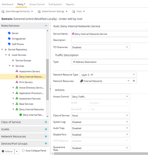This screenshot has height=155, width=148.
Task: Expand the Base Services node arrow
Action: tap(13, 104)
